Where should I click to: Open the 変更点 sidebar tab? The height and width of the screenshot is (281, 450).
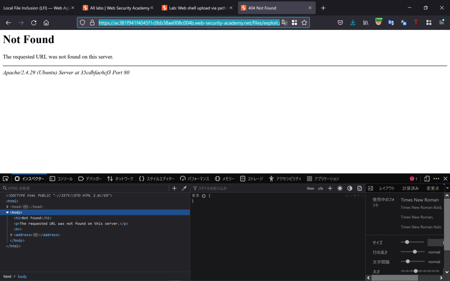pyautogui.click(x=433, y=188)
